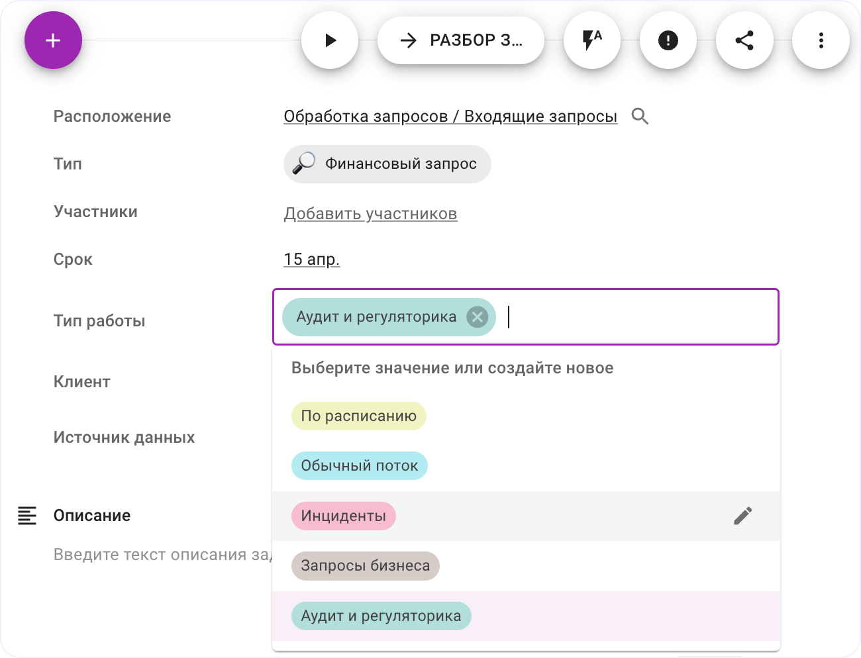Click the purple plus add button
Image resolution: width=861 pixels, height=658 pixels.
click(53, 40)
